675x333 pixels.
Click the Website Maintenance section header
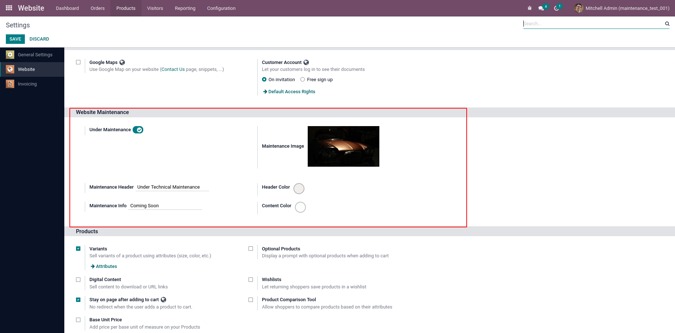click(x=102, y=113)
